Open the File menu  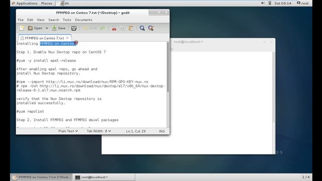tap(21, 20)
